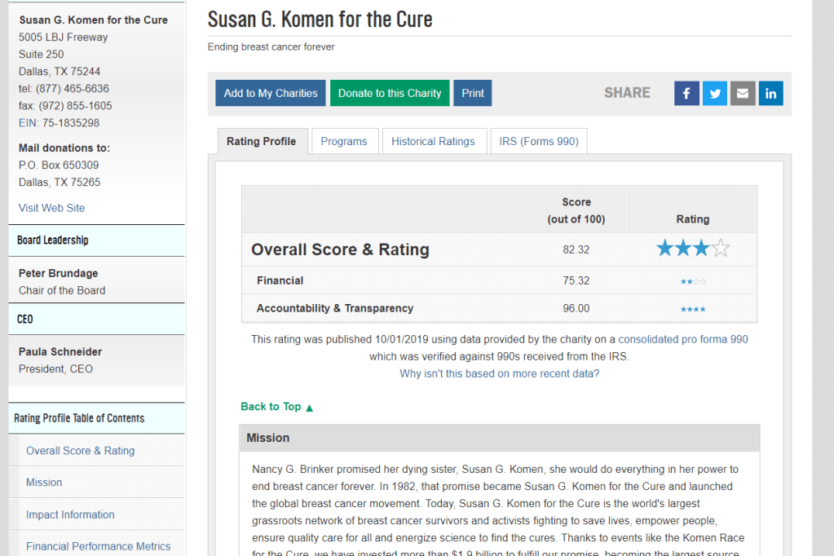Select the IRS (Forms 990) tab
Image resolution: width=834 pixels, height=556 pixels.
(539, 141)
